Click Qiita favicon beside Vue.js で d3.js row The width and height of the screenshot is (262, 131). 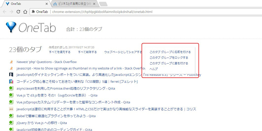pos(11,95)
